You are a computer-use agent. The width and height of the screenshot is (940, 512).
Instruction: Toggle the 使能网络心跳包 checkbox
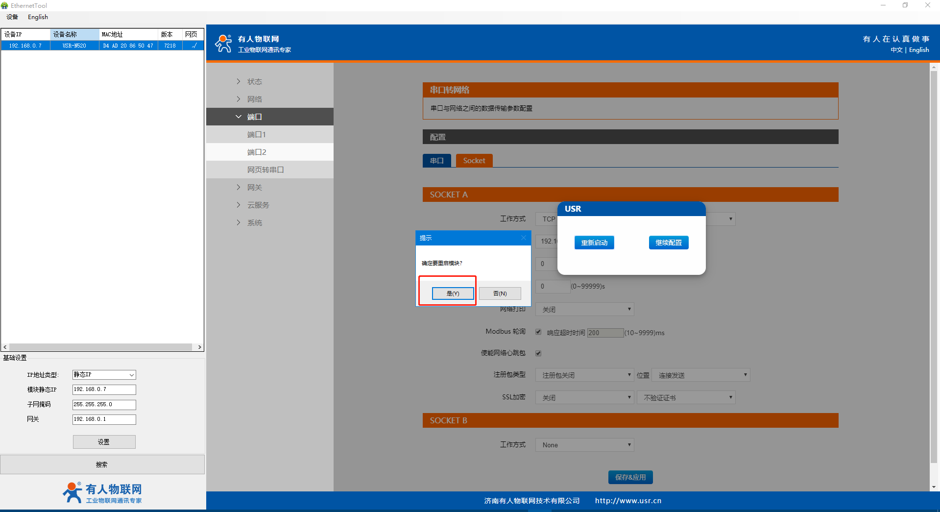coord(538,353)
